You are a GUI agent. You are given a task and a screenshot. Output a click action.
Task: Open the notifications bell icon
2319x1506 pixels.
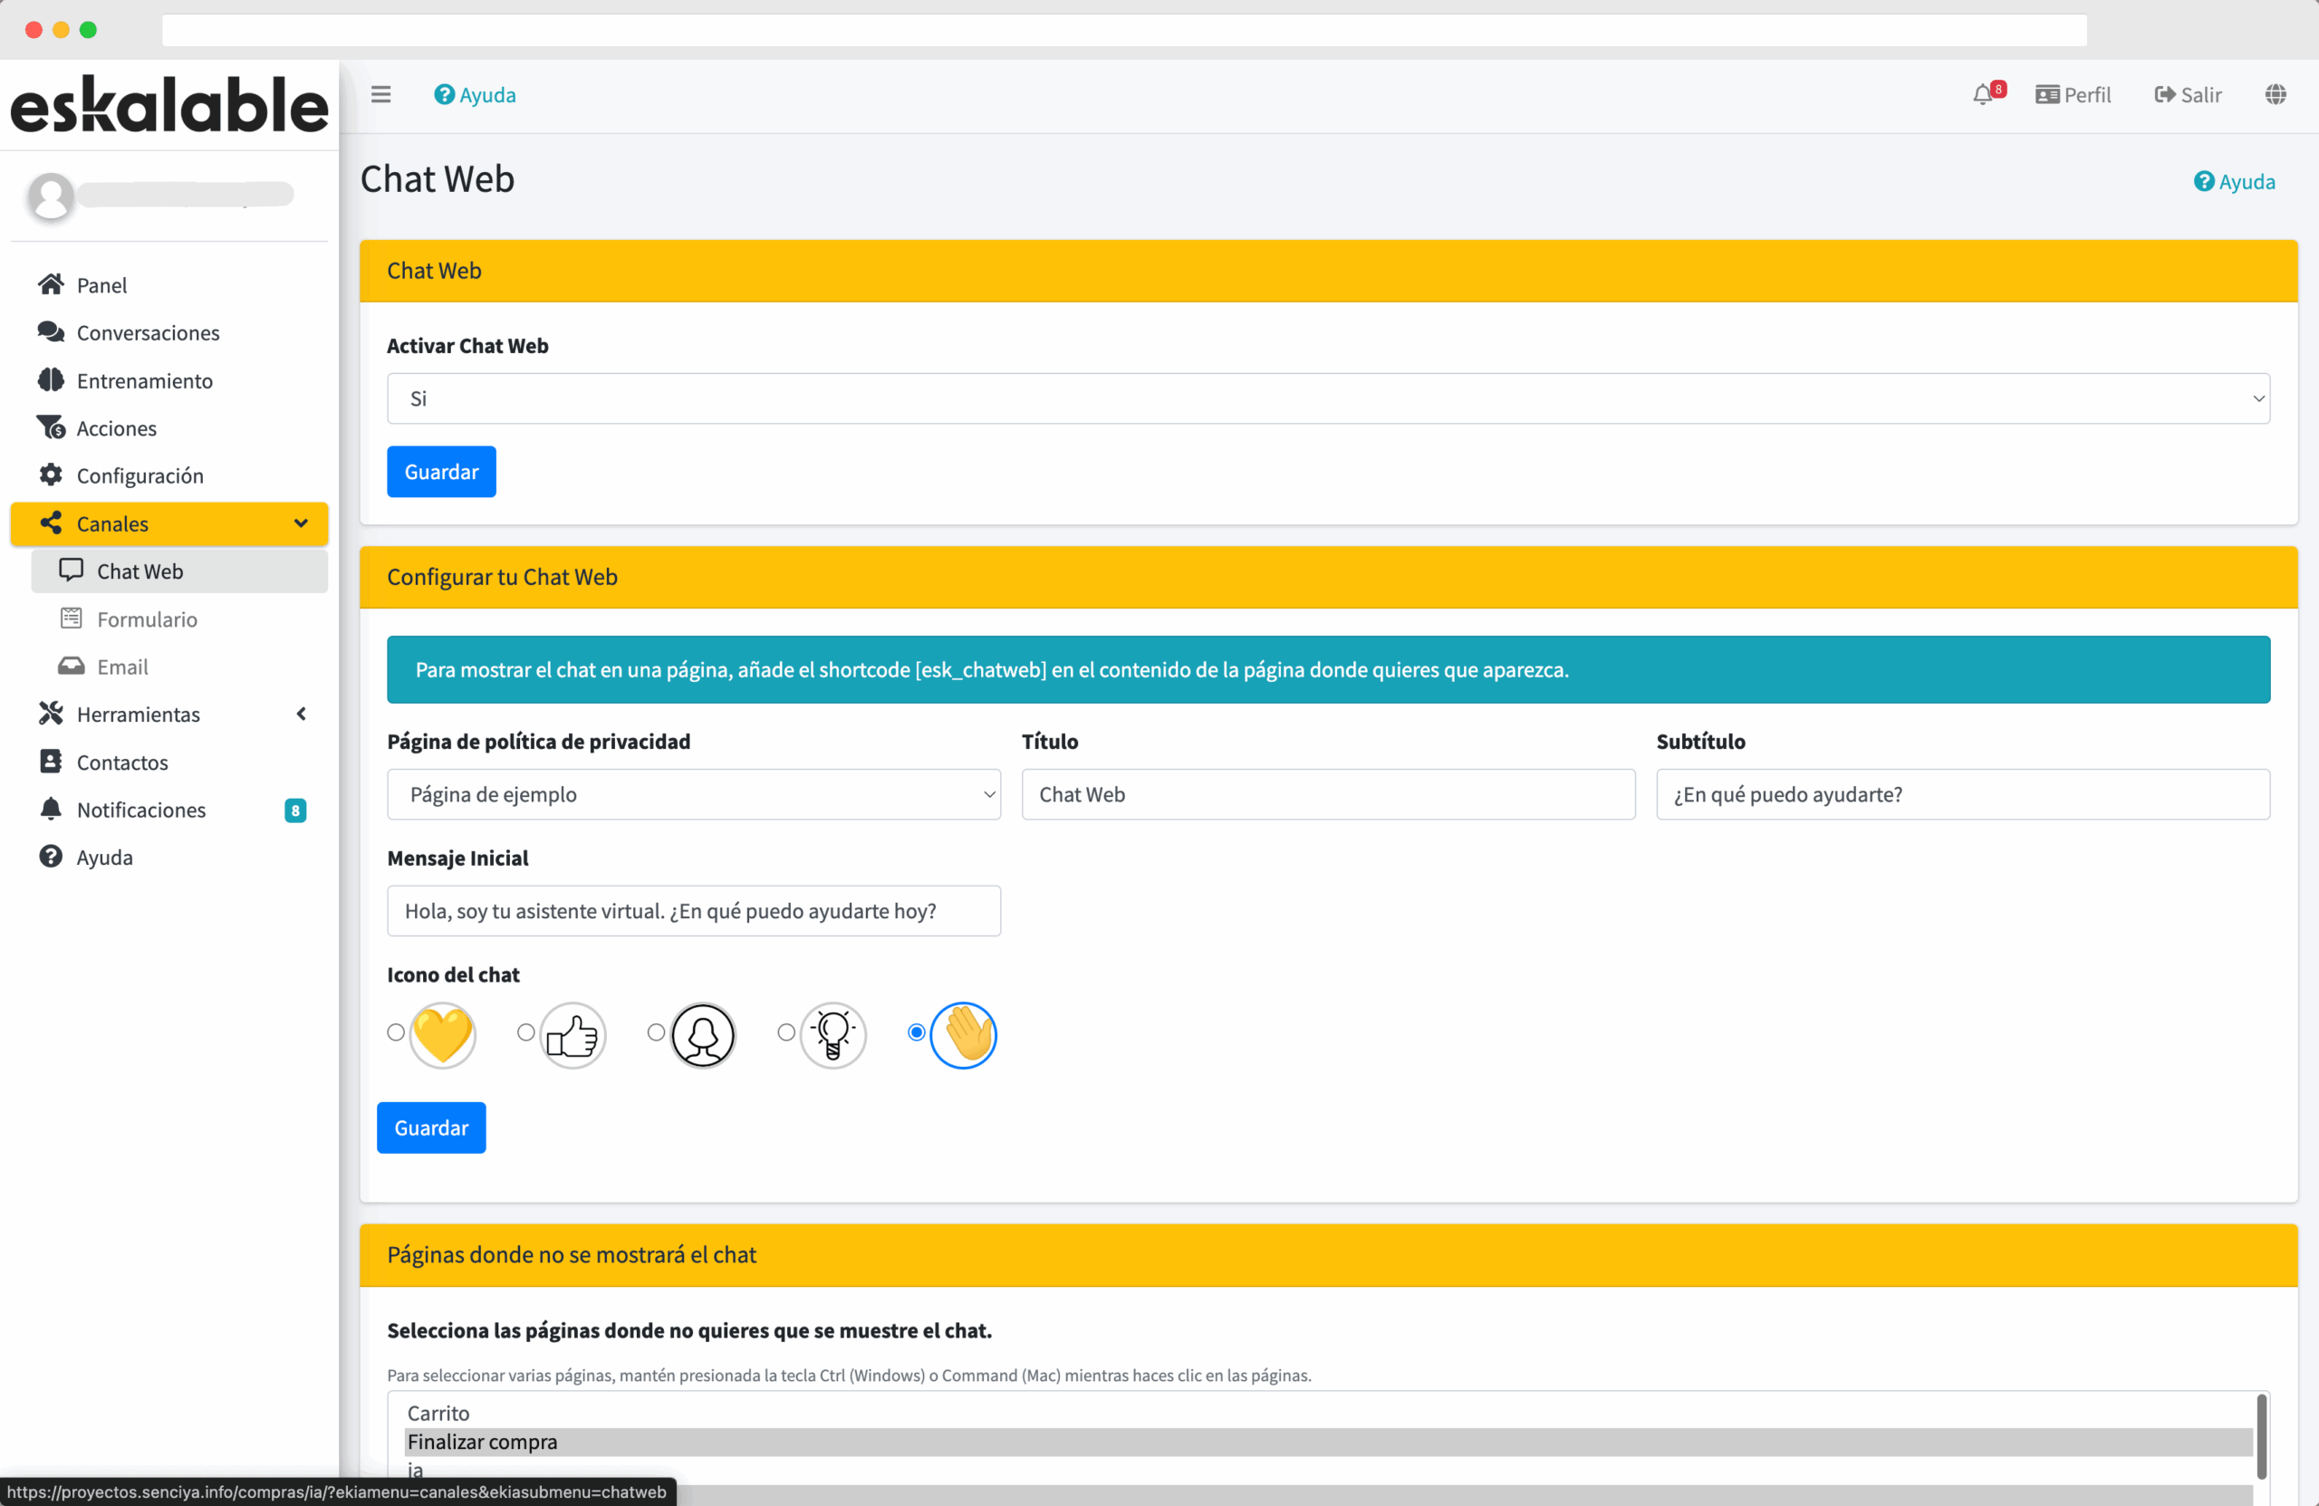(x=1982, y=94)
